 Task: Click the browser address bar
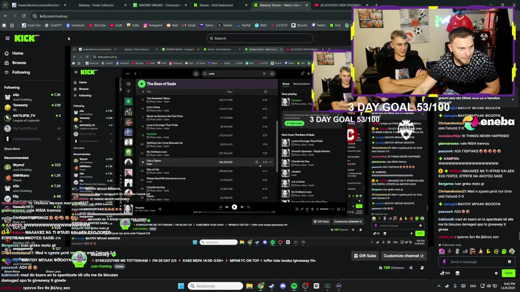tap(191, 16)
